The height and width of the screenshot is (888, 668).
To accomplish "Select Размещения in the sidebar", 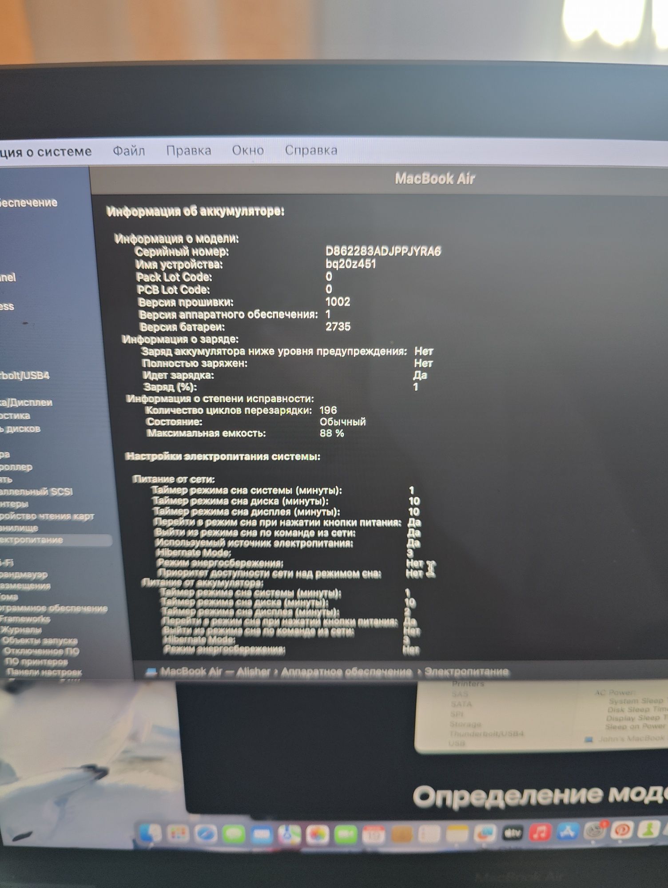I will pyautogui.click(x=25, y=586).
